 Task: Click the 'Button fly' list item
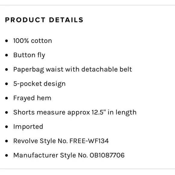29,55
